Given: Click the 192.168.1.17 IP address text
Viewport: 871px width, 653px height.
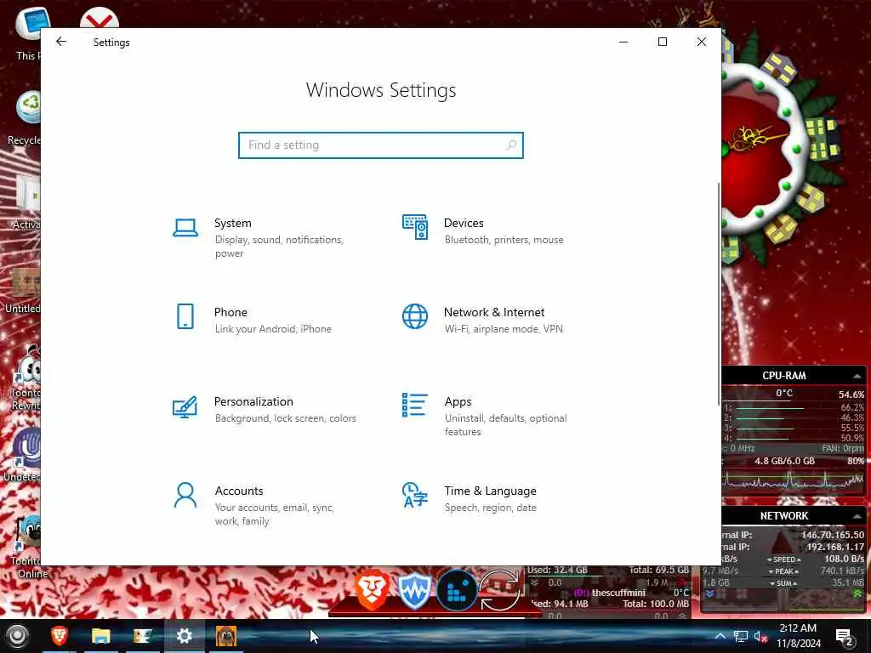Looking at the screenshot, I should (x=835, y=547).
